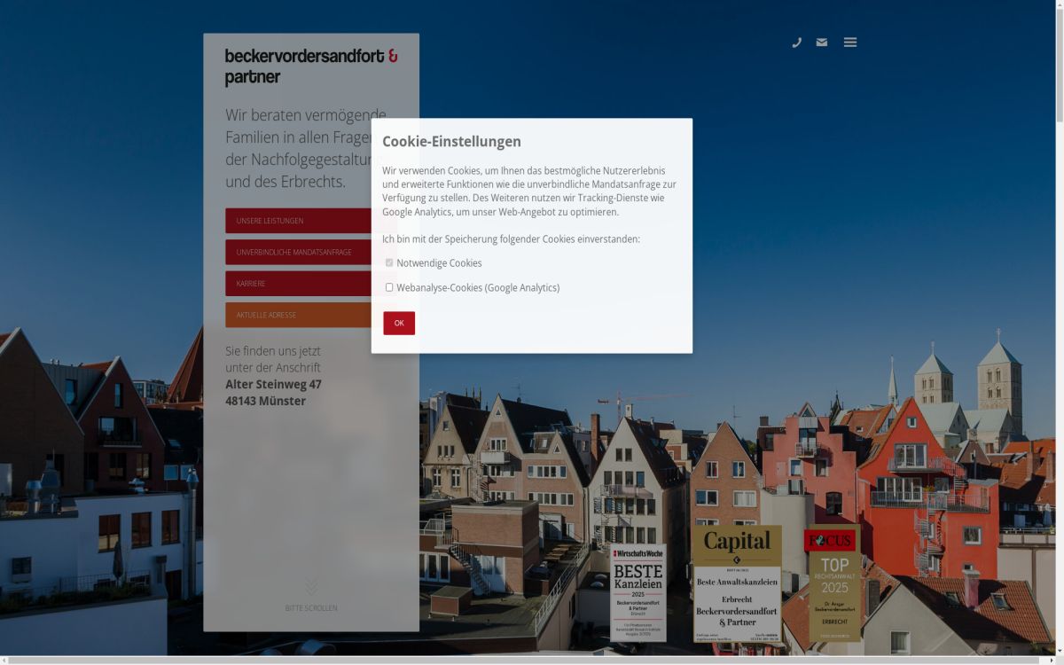Click the beckervordersandfort & partner logo
The height and width of the screenshot is (665, 1064).
pyautogui.click(x=310, y=66)
